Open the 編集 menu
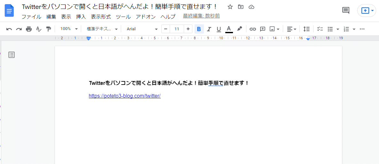379x164 pixels. pos(51,17)
